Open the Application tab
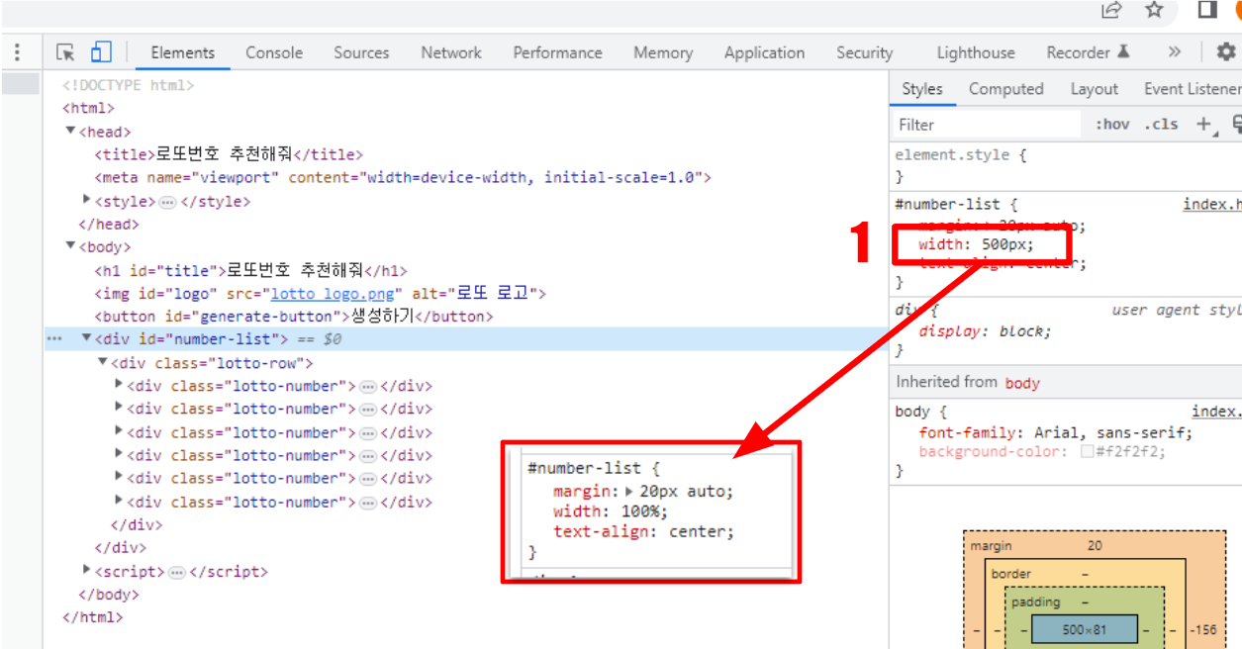The width and height of the screenshot is (1242, 649). click(x=764, y=52)
